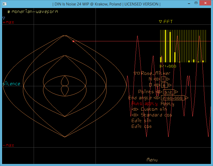Click Edit sin
Image resolution: width=213 pixels, height=166 pixels.
point(141,121)
